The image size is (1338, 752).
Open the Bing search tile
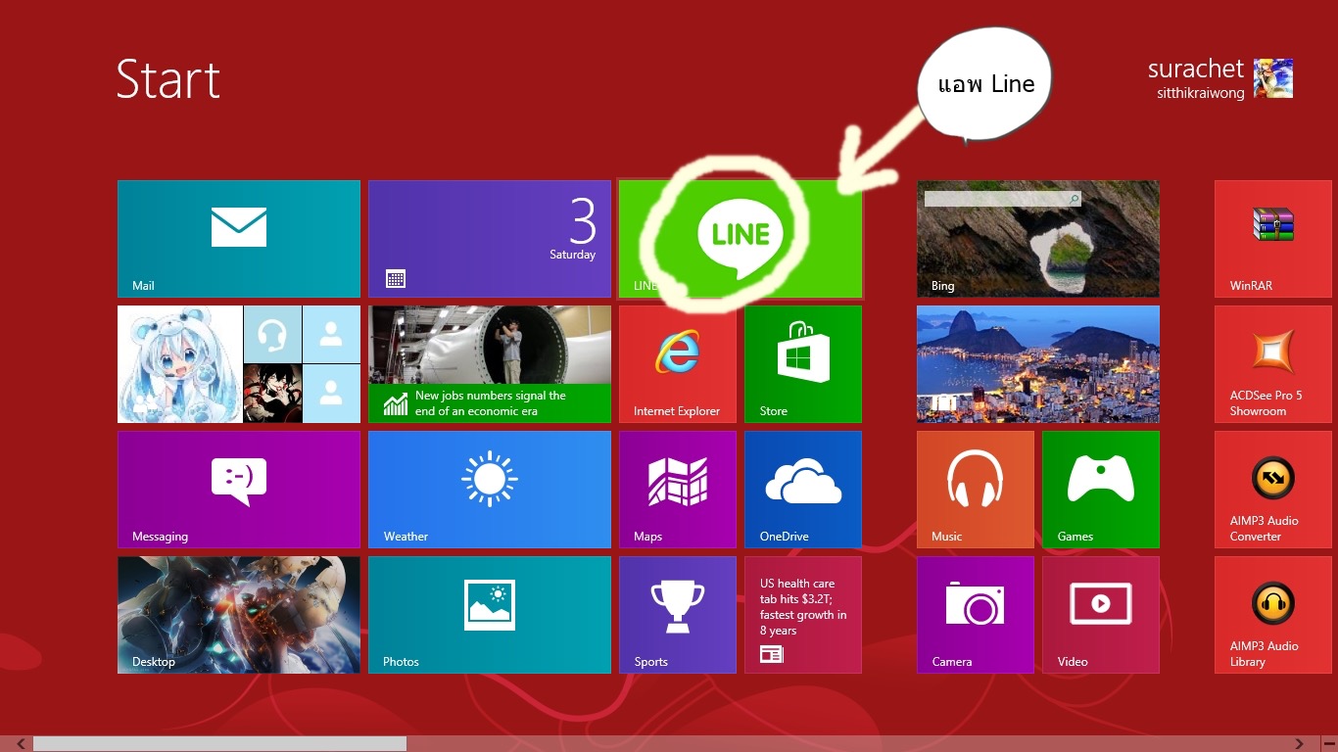[1038, 239]
